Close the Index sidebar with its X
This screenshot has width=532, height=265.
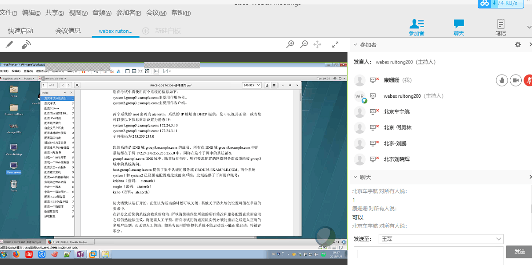point(71,92)
